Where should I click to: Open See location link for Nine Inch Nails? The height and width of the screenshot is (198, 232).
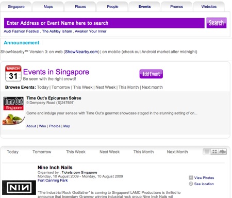tap(204, 184)
